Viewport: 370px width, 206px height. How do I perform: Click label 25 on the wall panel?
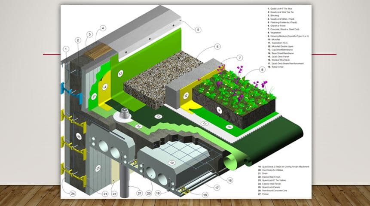(x=98, y=168)
